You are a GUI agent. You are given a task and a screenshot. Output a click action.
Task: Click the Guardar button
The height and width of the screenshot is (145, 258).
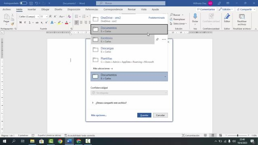click(x=144, y=115)
